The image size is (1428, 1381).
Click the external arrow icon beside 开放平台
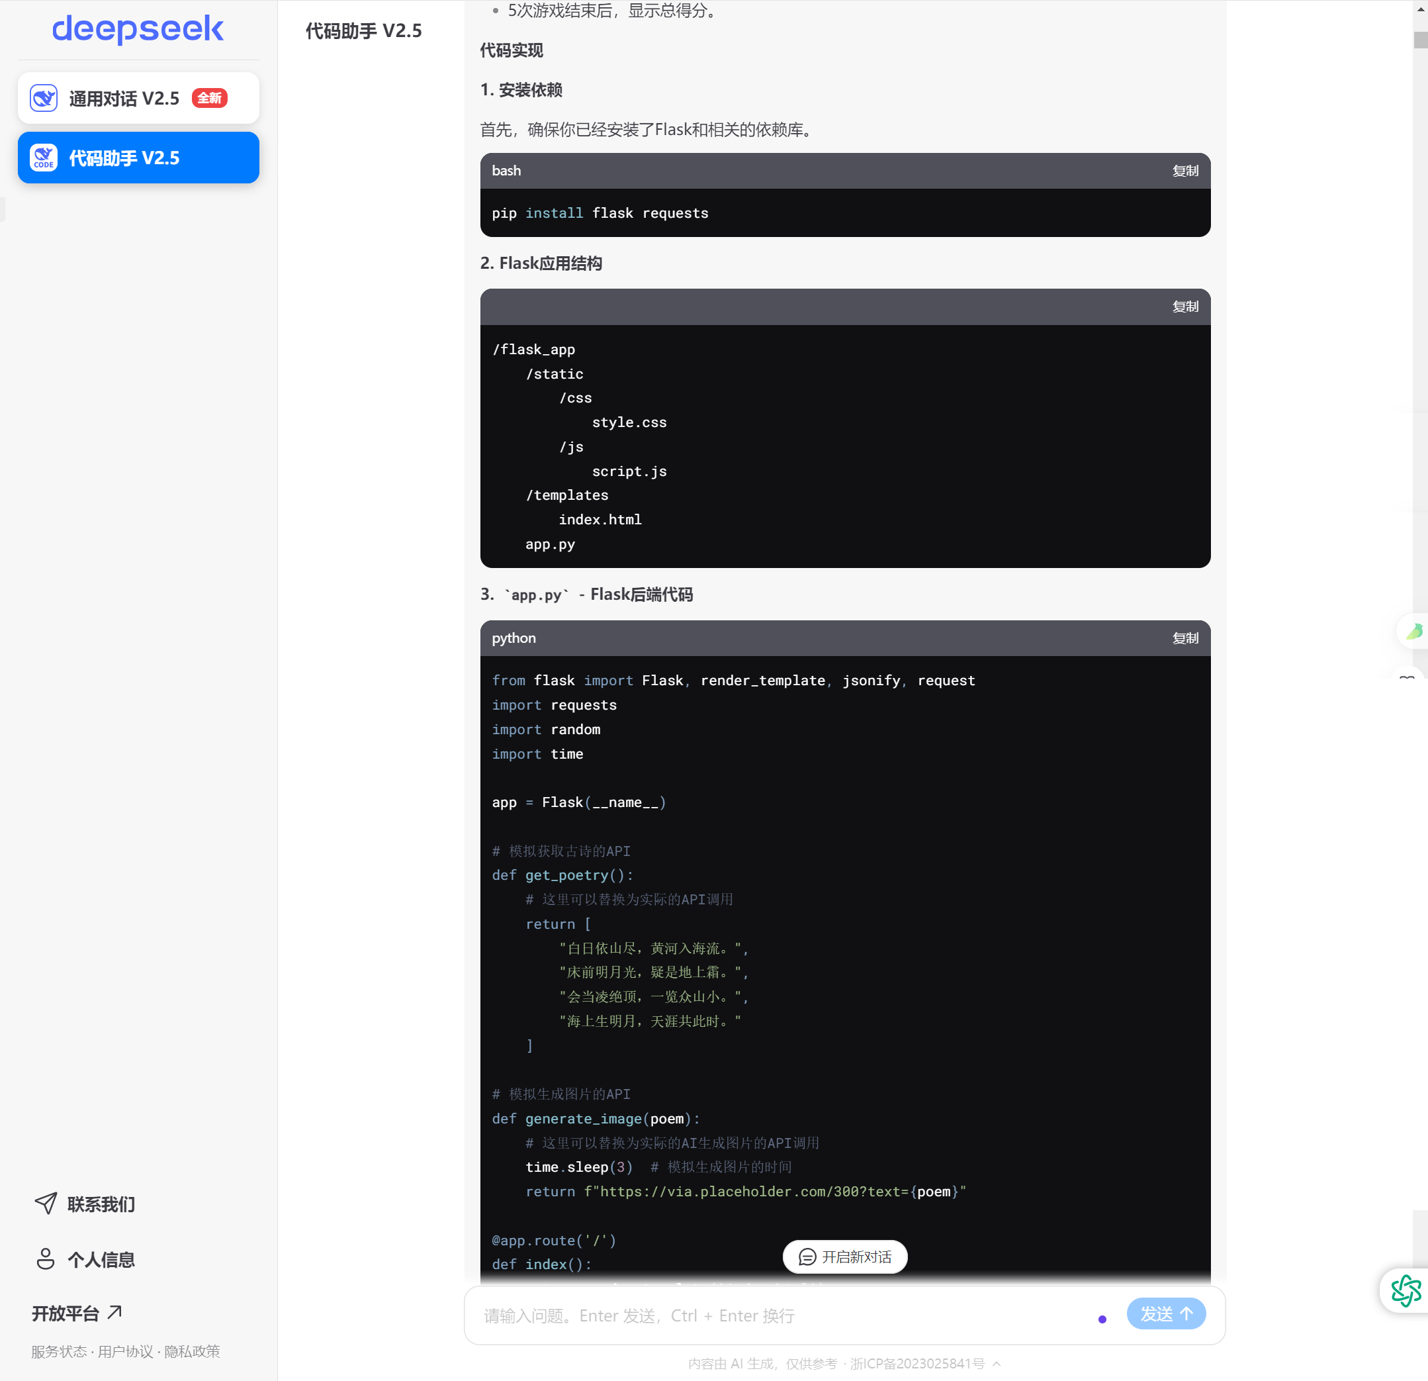[x=114, y=1311]
